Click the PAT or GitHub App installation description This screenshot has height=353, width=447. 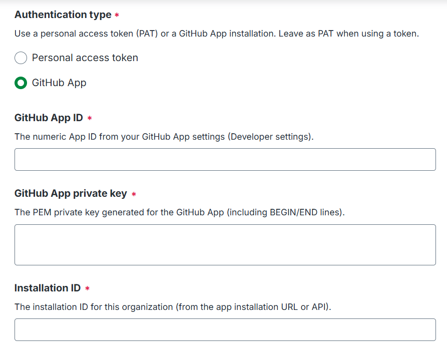point(217,34)
